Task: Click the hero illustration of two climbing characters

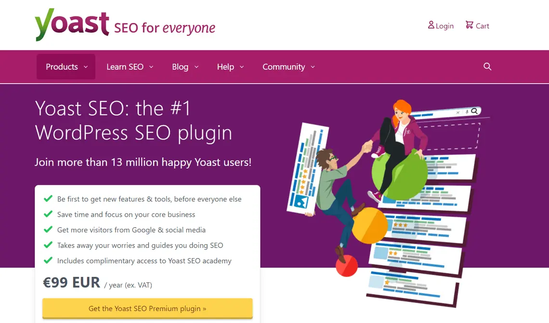Action: 388,203
